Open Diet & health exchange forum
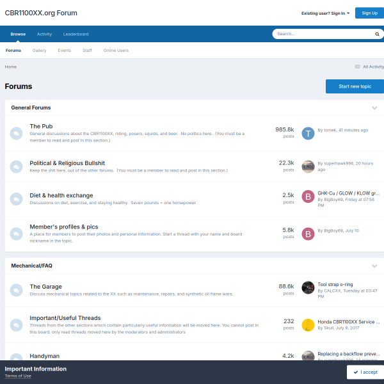The image size is (384, 384). [61, 195]
